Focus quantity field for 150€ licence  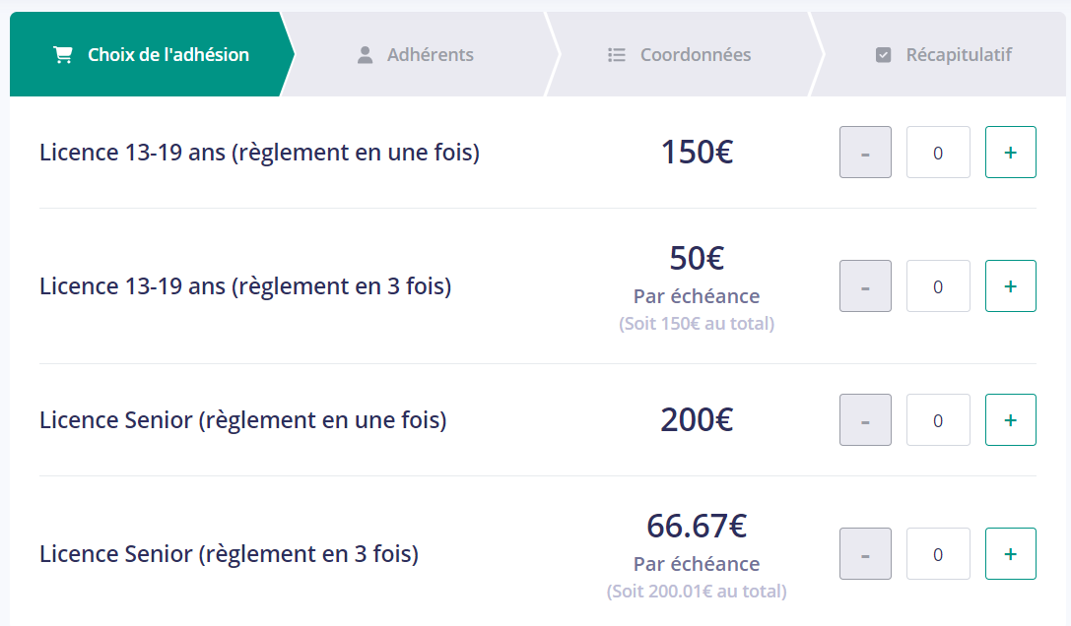click(x=938, y=153)
